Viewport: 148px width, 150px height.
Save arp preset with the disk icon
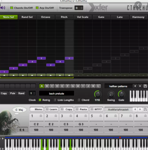pyautogui.click(x=145, y=86)
